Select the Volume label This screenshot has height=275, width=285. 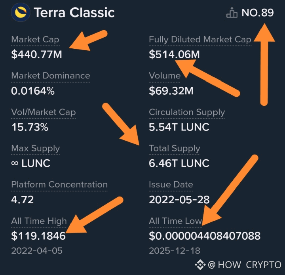coord(165,76)
